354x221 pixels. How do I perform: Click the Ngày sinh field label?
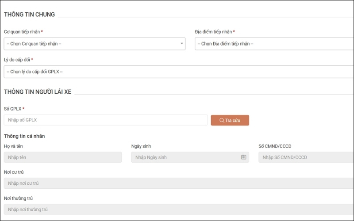point(141,146)
